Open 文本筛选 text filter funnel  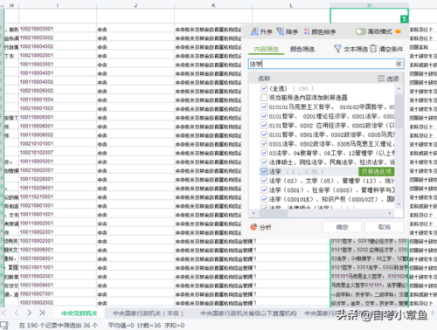click(350, 49)
